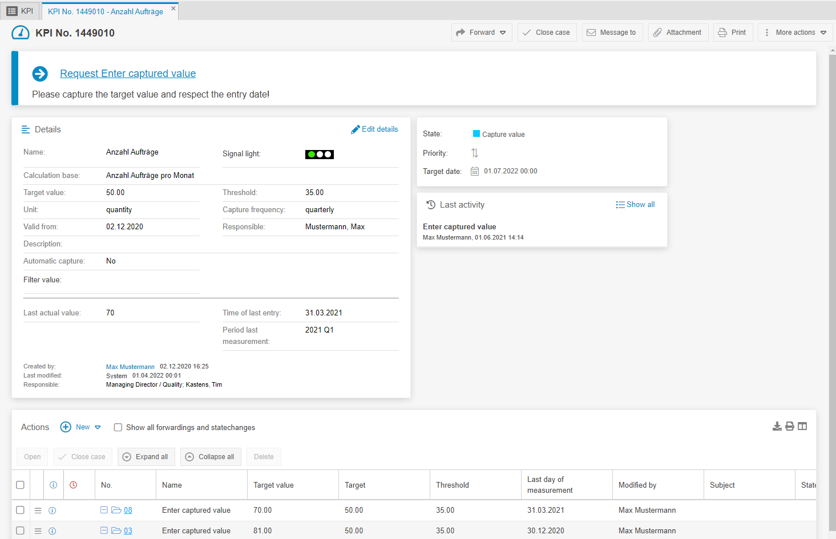Click the download export icon in Actions
Screen dimensions: 836x539
pos(777,427)
